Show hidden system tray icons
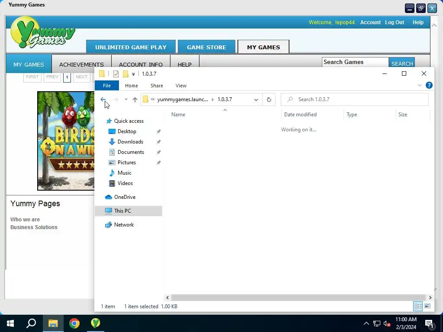Viewport: 443px width, 332px height. pyautogui.click(x=366, y=323)
